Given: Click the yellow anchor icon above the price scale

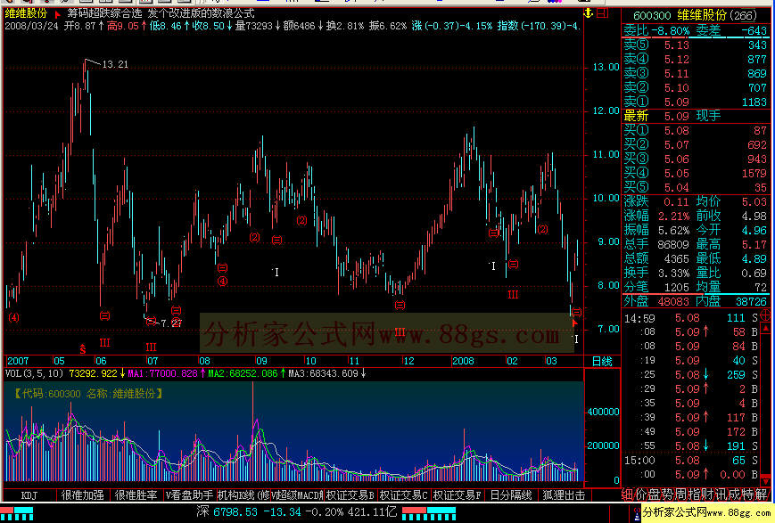Looking at the screenshot, I should [588, 13].
